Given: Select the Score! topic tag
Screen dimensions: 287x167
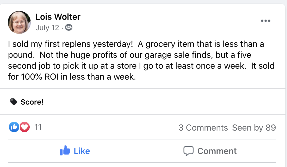Looking at the screenshot, I should (x=32, y=102).
